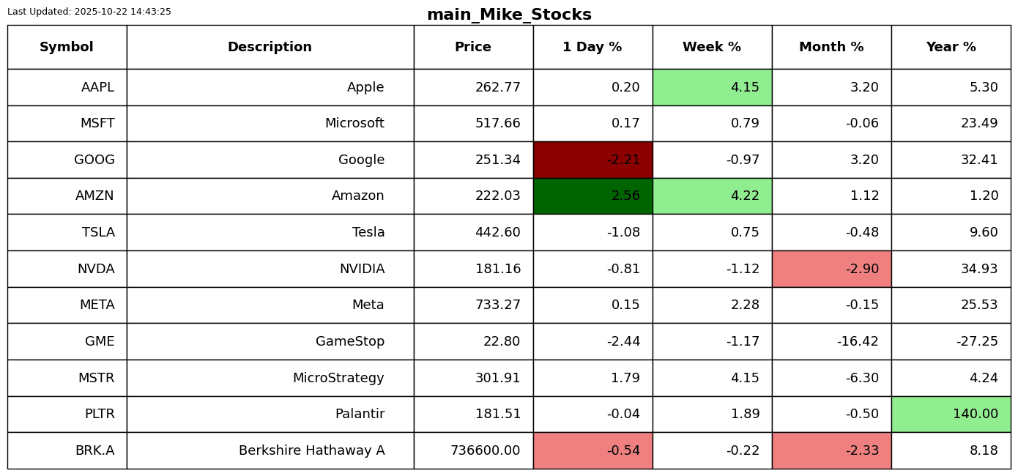Select the Berkshire Hathaway A description cell
This screenshot has height=476, width=1018.
(270, 450)
